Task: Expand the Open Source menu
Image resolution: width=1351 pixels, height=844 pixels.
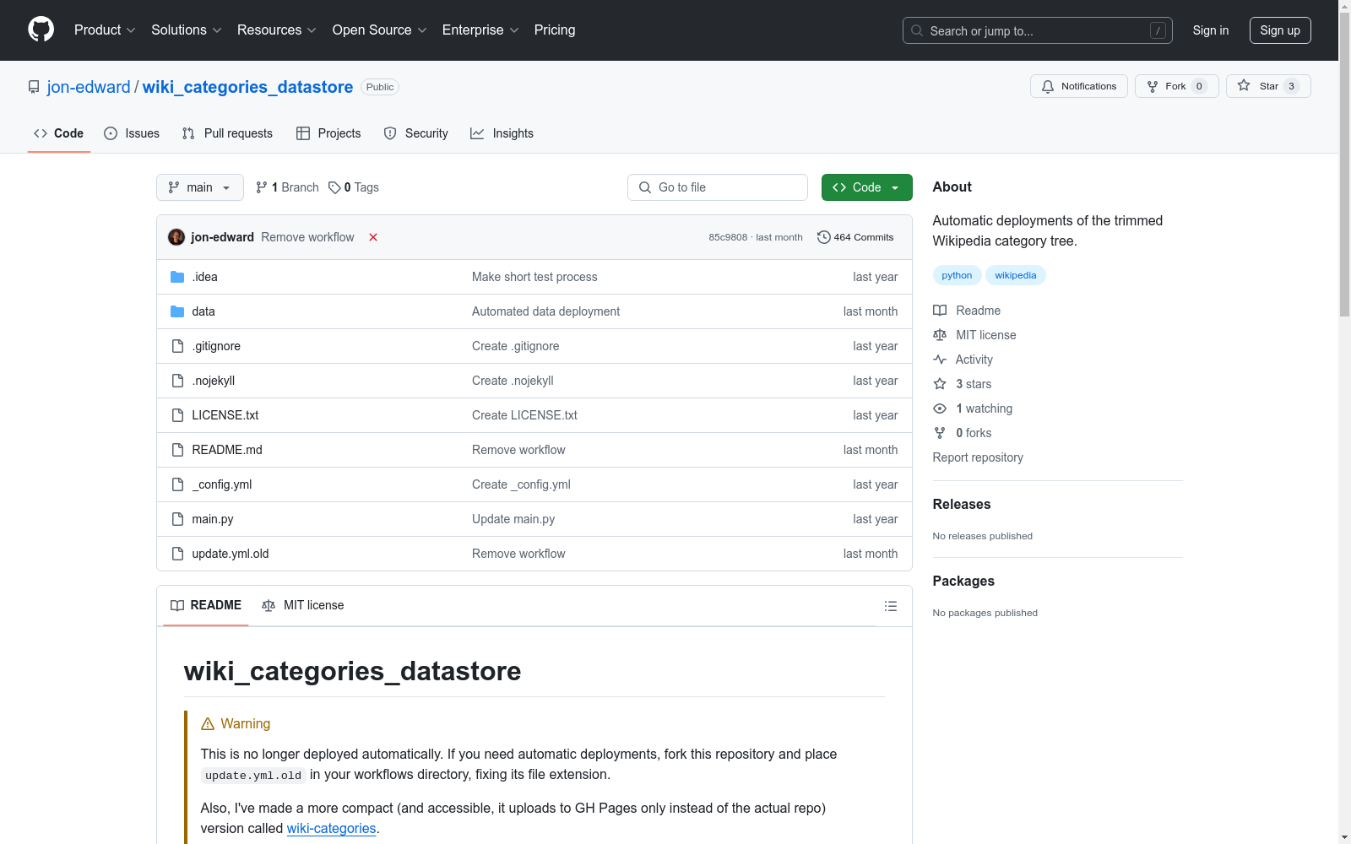Action: click(380, 30)
